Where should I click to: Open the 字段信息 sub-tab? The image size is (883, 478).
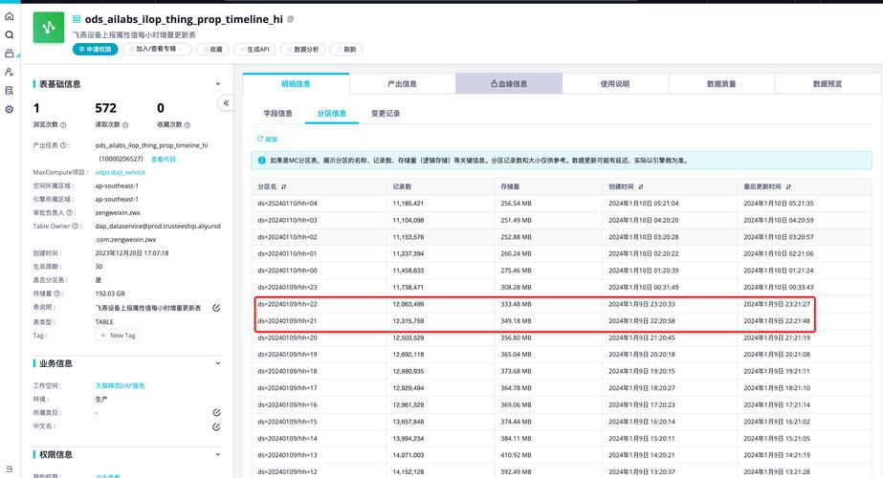[277, 113]
